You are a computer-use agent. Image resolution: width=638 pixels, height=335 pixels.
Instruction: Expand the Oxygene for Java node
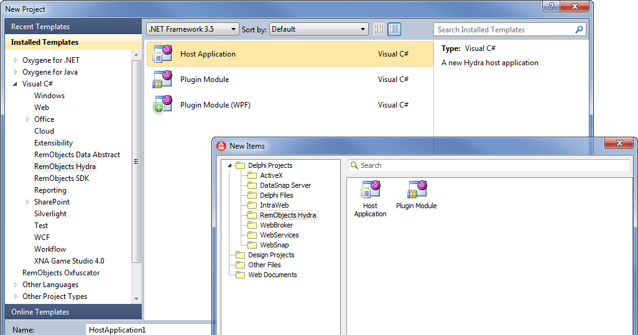[x=16, y=72]
